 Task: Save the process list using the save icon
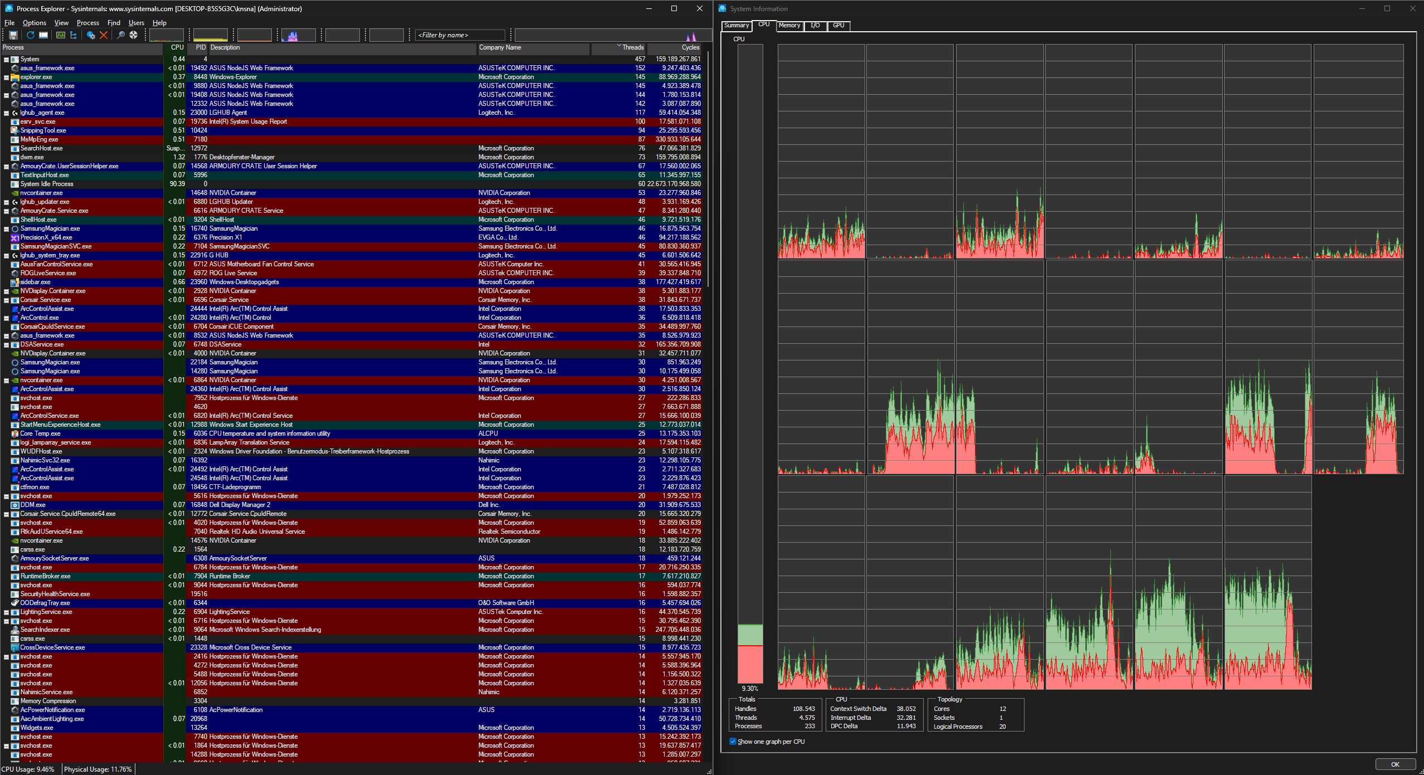tap(13, 35)
